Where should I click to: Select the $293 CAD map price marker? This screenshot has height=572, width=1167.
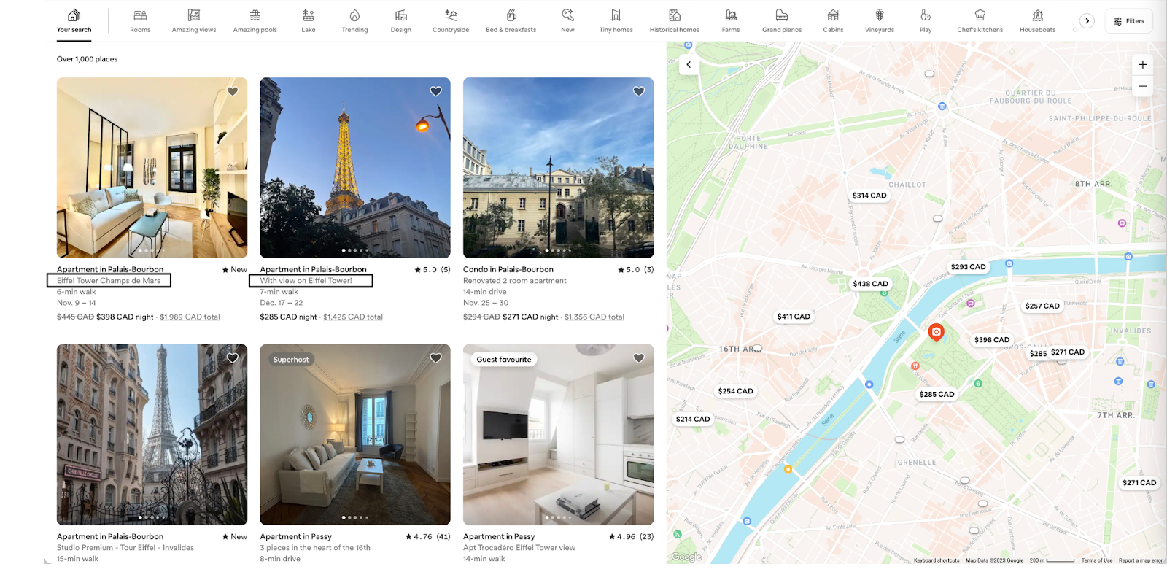(969, 267)
